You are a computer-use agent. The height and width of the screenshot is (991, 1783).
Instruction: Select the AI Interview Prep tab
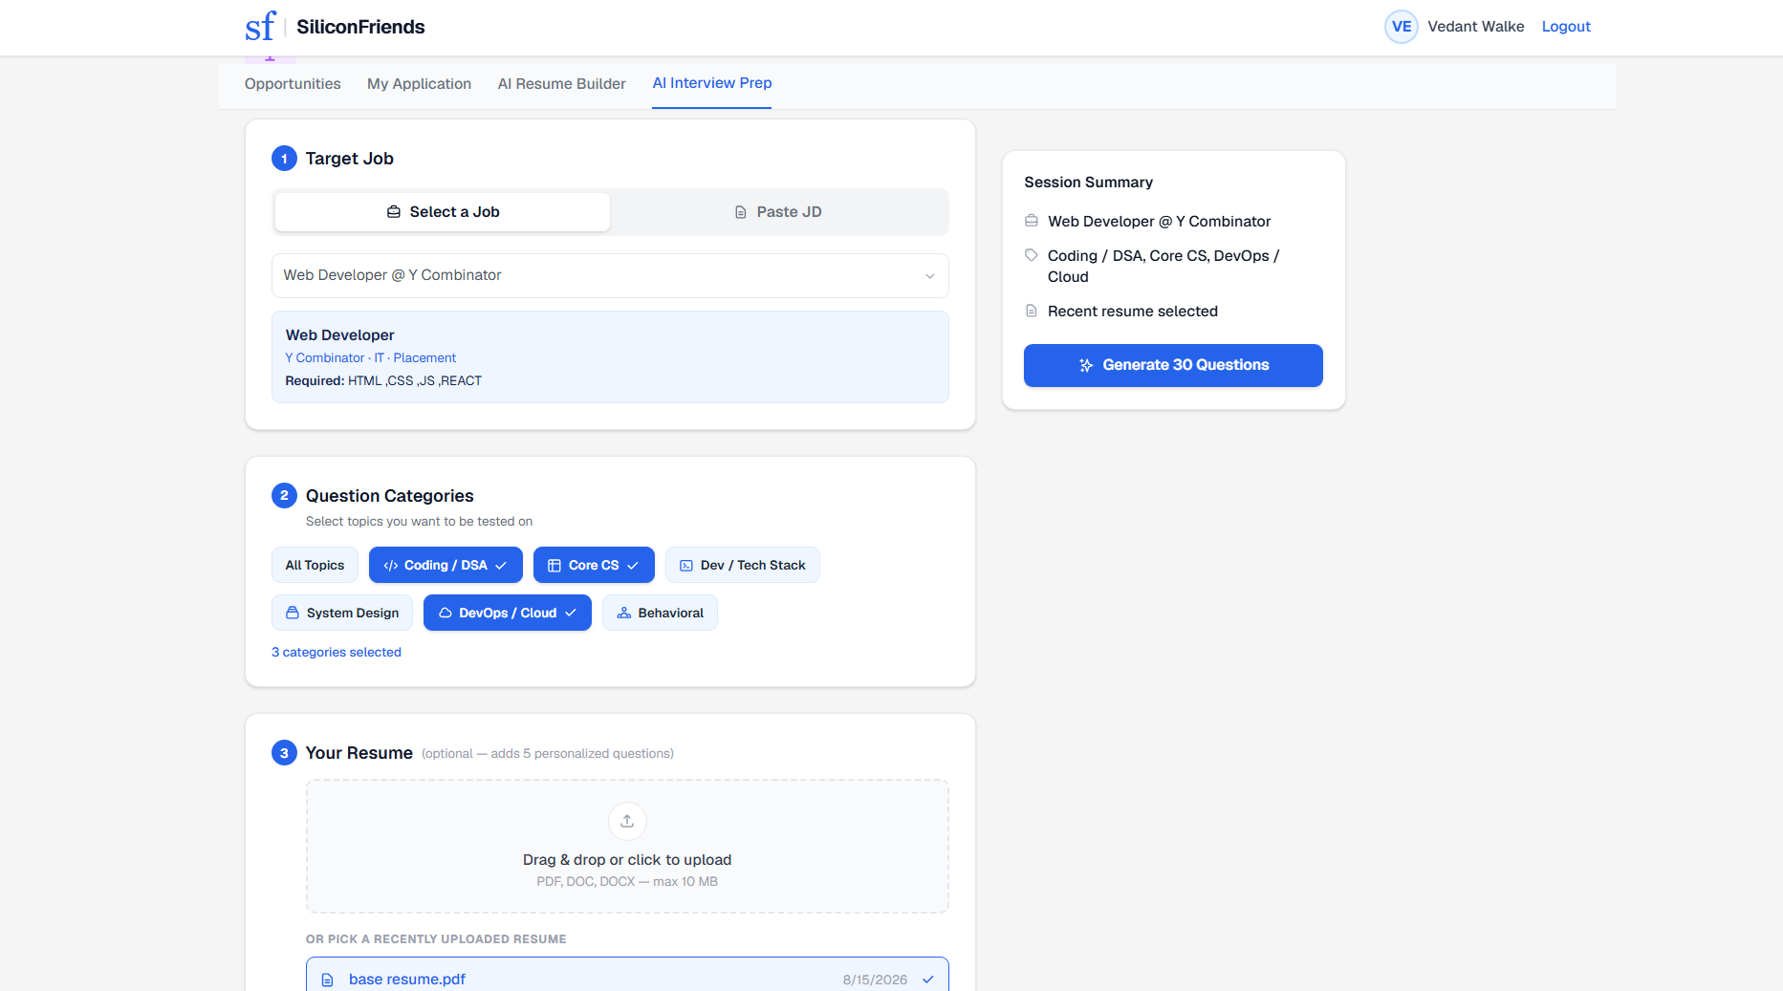712,83
